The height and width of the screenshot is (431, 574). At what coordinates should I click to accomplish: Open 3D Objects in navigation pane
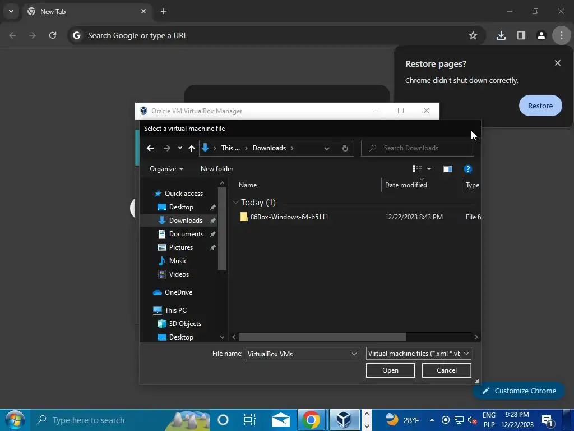[185, 324]
